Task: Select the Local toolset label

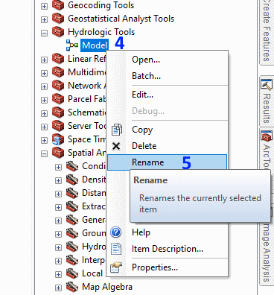Action: 92,273
